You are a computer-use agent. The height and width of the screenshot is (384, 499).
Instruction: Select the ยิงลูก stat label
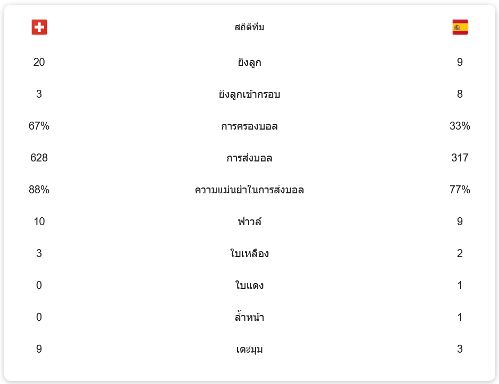click(249, 63)
